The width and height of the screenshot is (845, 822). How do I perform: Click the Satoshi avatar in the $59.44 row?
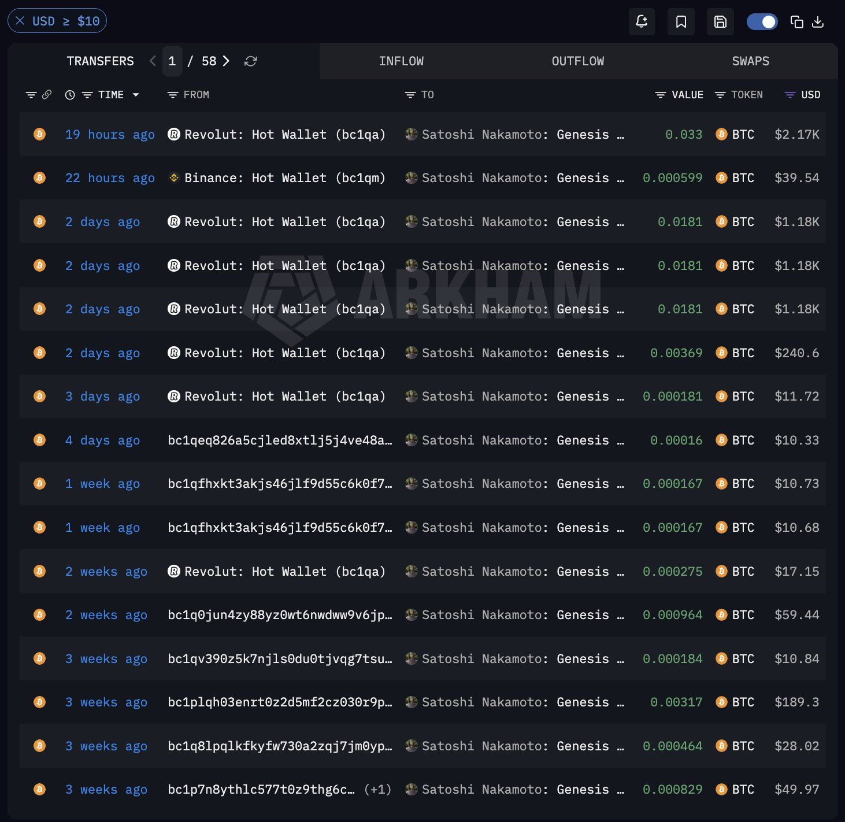(412, 615)
